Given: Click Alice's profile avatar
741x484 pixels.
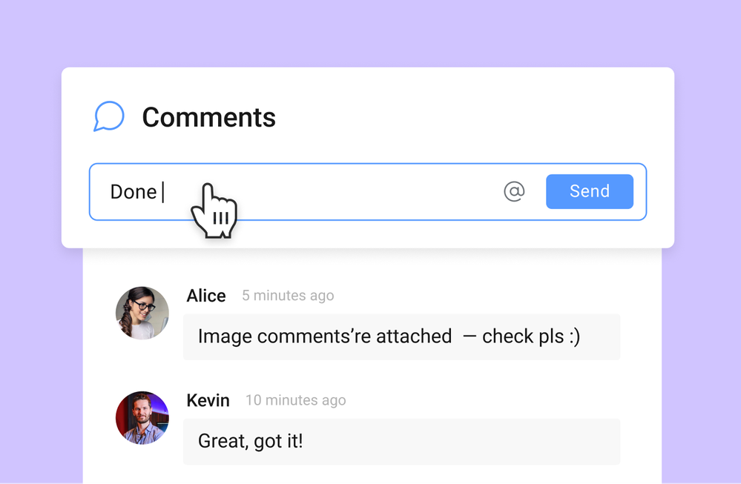Looking at the screenshot, I should 142,314.
